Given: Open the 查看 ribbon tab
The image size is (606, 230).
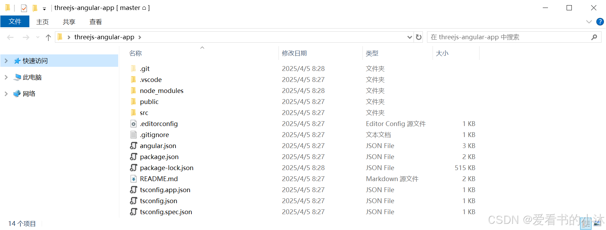Looking at the screenshot, I should point(96,22).
